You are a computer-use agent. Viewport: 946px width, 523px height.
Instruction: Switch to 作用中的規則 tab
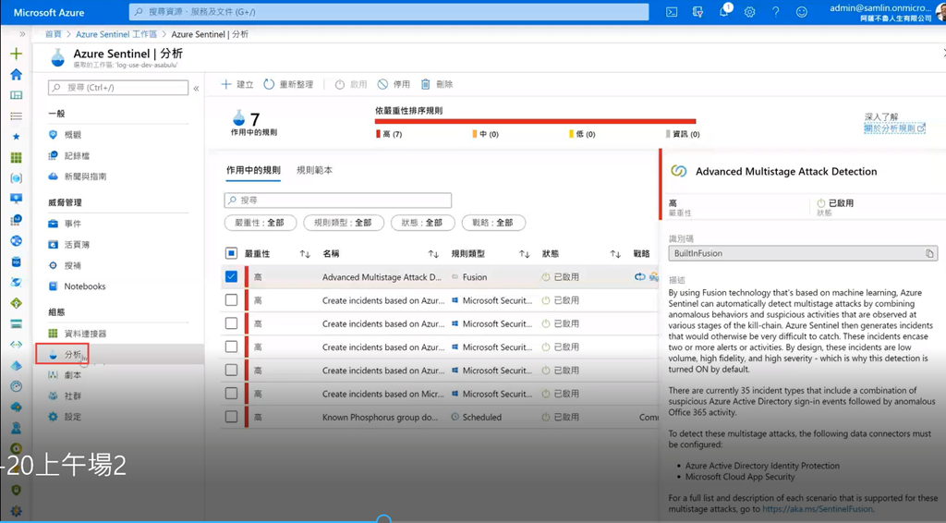pyautogui.click(x=253, y=170)
